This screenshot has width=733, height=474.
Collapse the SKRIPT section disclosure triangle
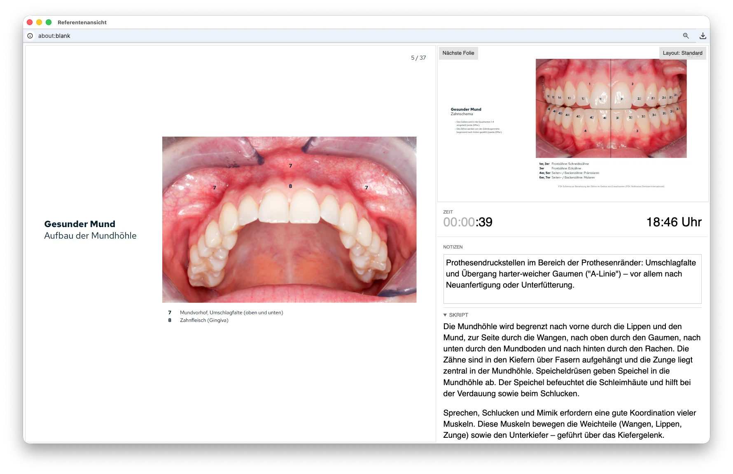tap(445, 315)
